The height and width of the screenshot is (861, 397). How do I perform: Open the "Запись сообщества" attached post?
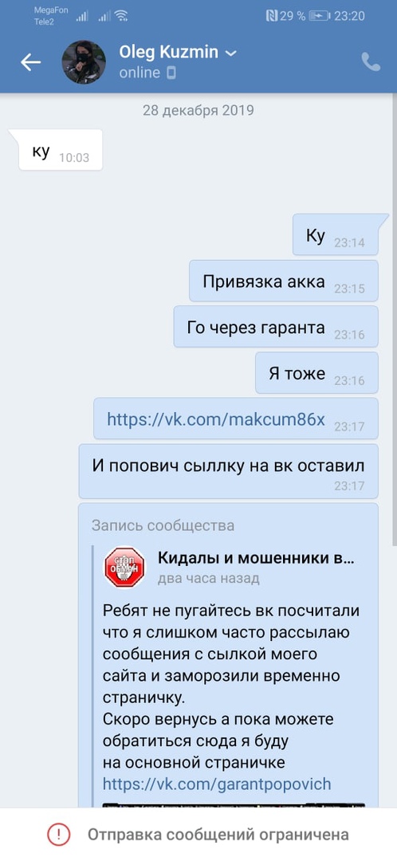(229, 655)
